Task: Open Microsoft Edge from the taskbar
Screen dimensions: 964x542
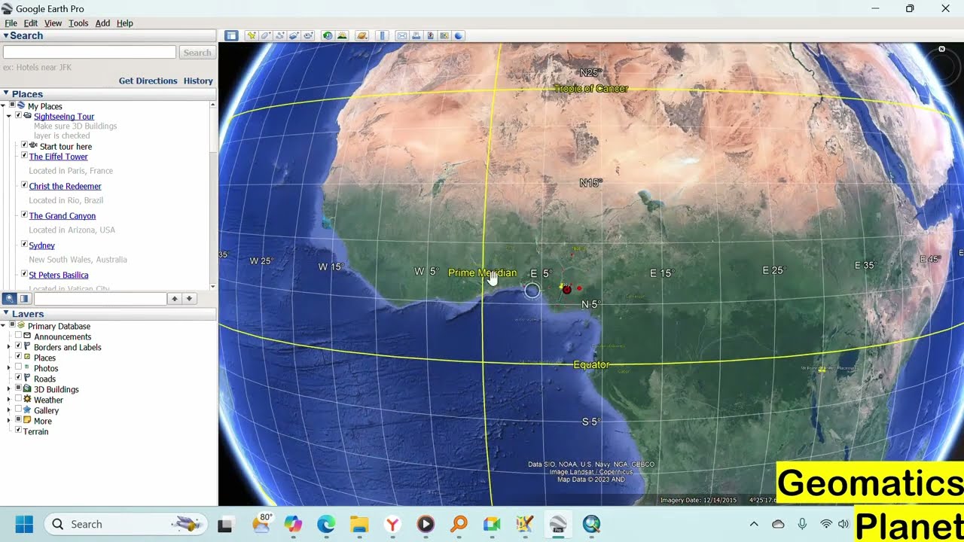Action: click(326, 524)
